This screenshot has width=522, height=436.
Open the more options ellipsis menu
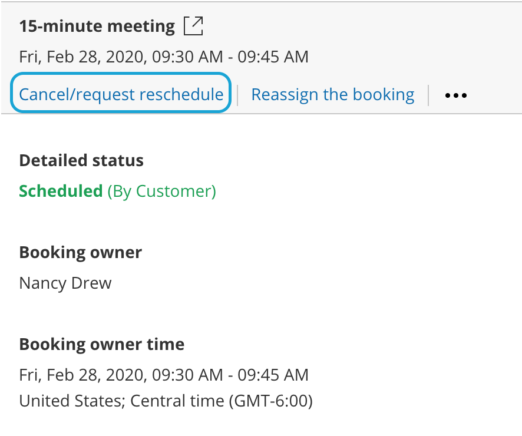click(455, 95)
